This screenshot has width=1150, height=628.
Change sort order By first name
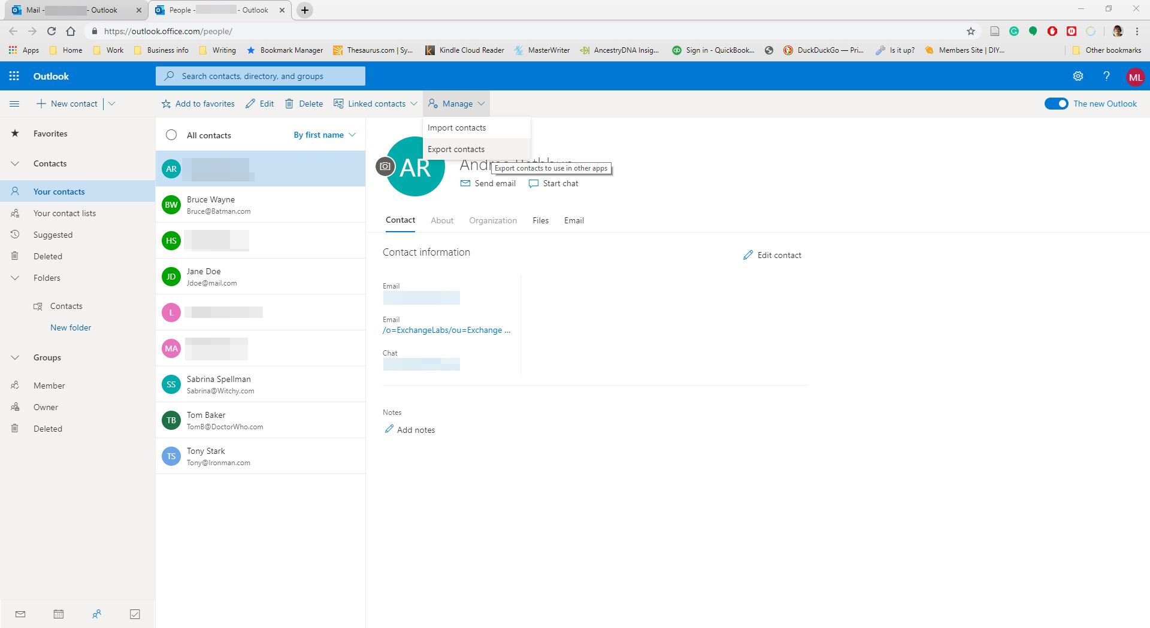pyautogui.click(x=325, y=135)
